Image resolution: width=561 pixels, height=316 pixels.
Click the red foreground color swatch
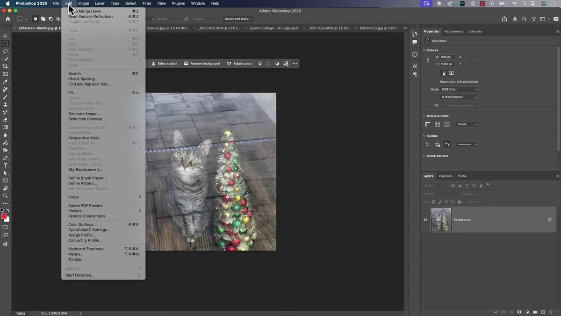pos(4,216)
